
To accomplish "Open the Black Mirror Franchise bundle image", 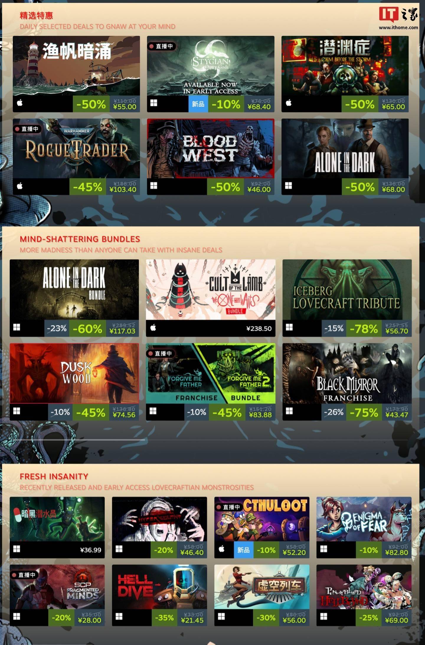I will tap(347, 374).
